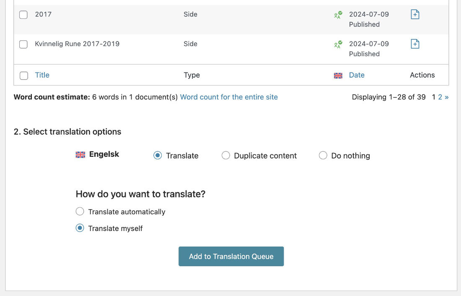Select Translate myself option

(x=80, y=228)
